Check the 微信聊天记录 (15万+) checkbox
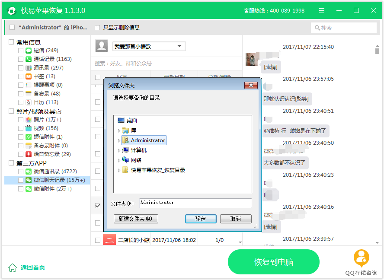The width and height of the screenshot is (384, 280). click(21, 180)
